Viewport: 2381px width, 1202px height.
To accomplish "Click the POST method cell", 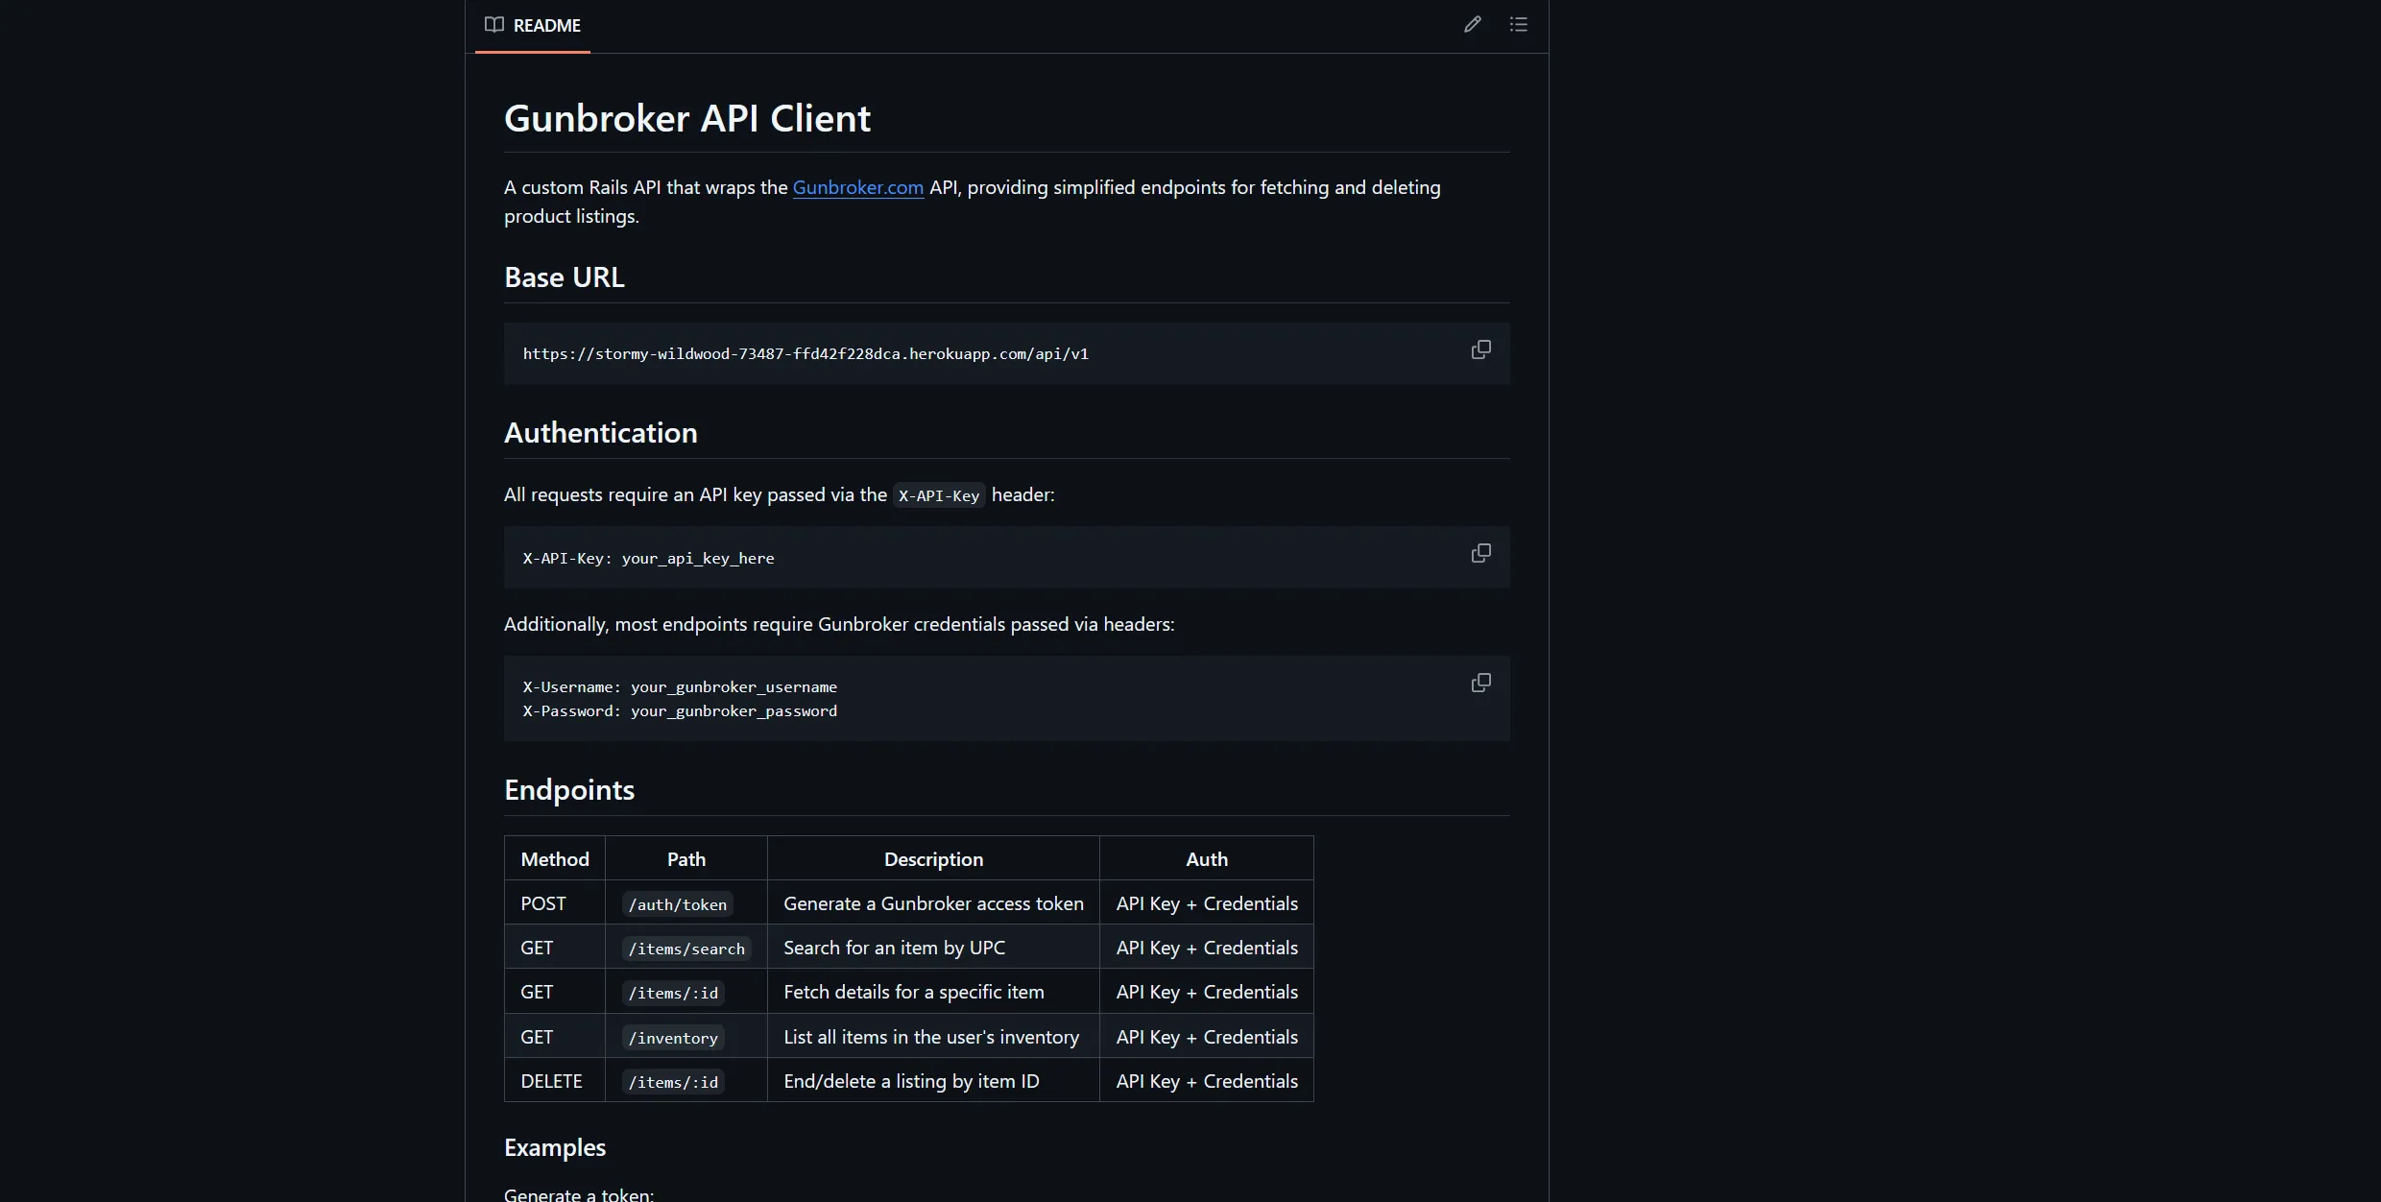I will [x=555, y=903].
